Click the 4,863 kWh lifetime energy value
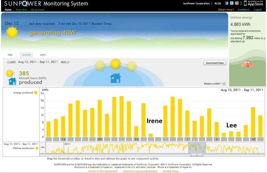 [x=240, y=24]
